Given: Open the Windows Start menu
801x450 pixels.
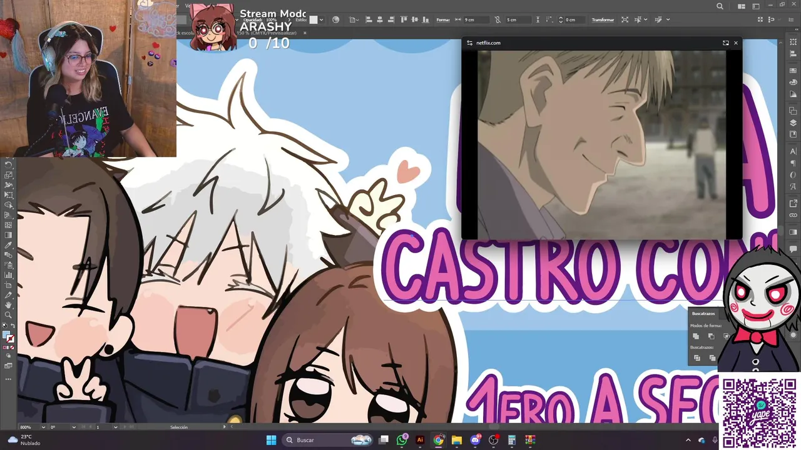Looking at the screenshot, I should coord(271,440).
